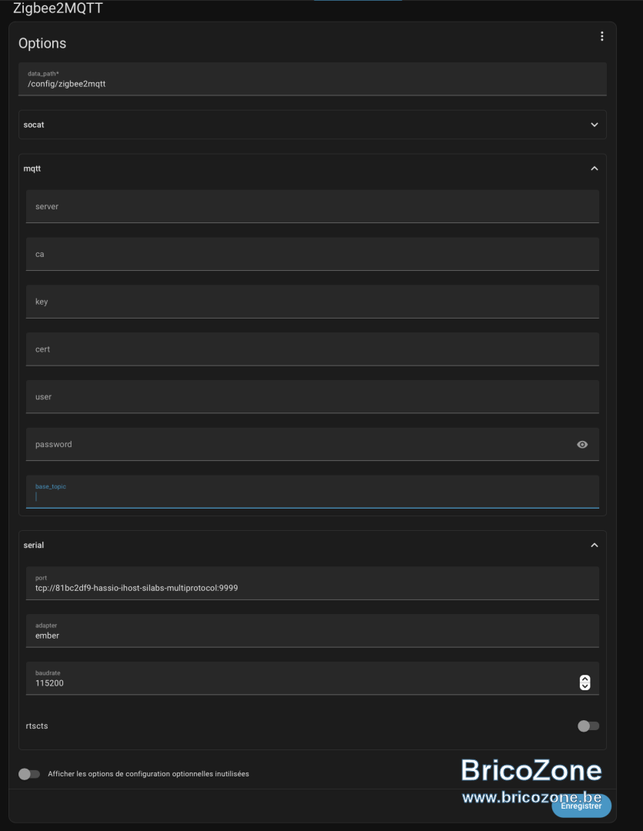Focus the key field
643x831 pixels.
coord(312,302)
